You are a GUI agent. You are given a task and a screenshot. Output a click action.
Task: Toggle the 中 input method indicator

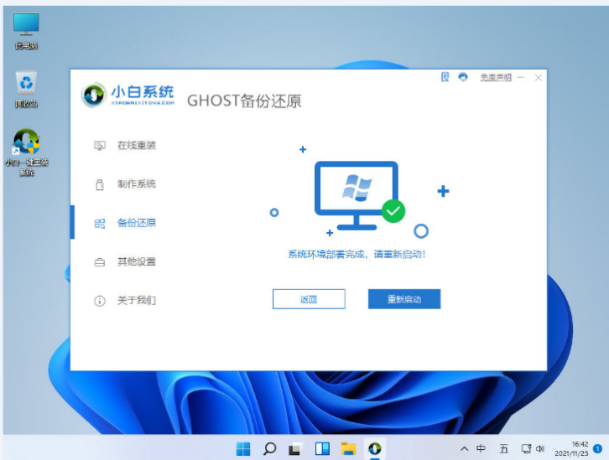click(481, 448)
